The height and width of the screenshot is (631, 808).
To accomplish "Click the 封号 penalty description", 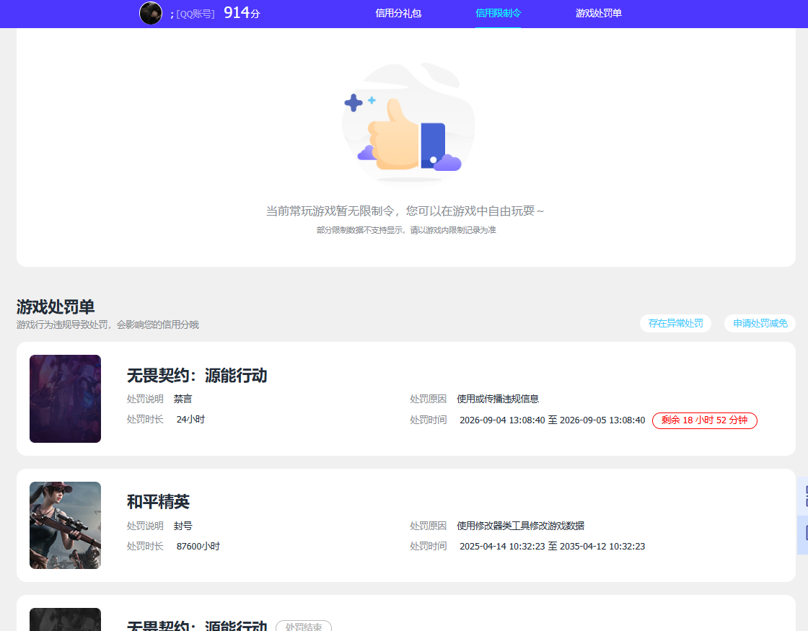I will (183, 526).
